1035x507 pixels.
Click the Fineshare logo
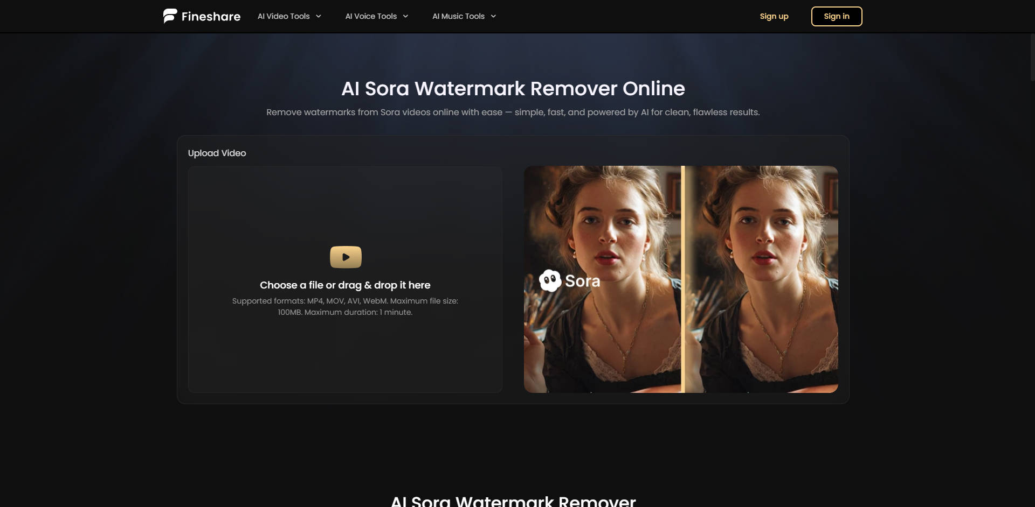[201, 16]
